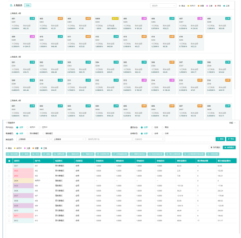The image size is (241, 238).
Task: Click the 导出 export button
Action: click(231, 139)
